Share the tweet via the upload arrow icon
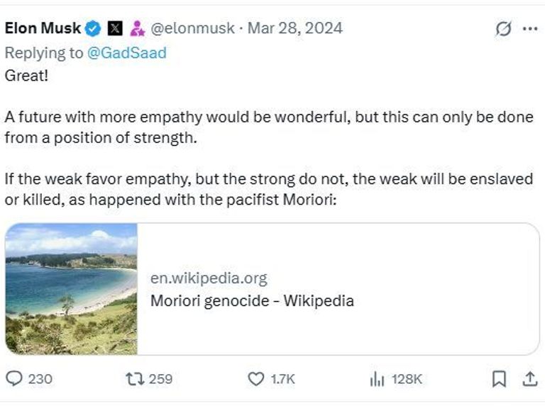The image size is (545, 408). [x=529, y=379]
